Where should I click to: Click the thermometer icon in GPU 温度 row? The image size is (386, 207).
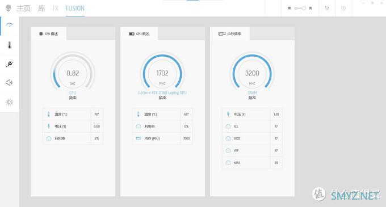pos(139,114)
